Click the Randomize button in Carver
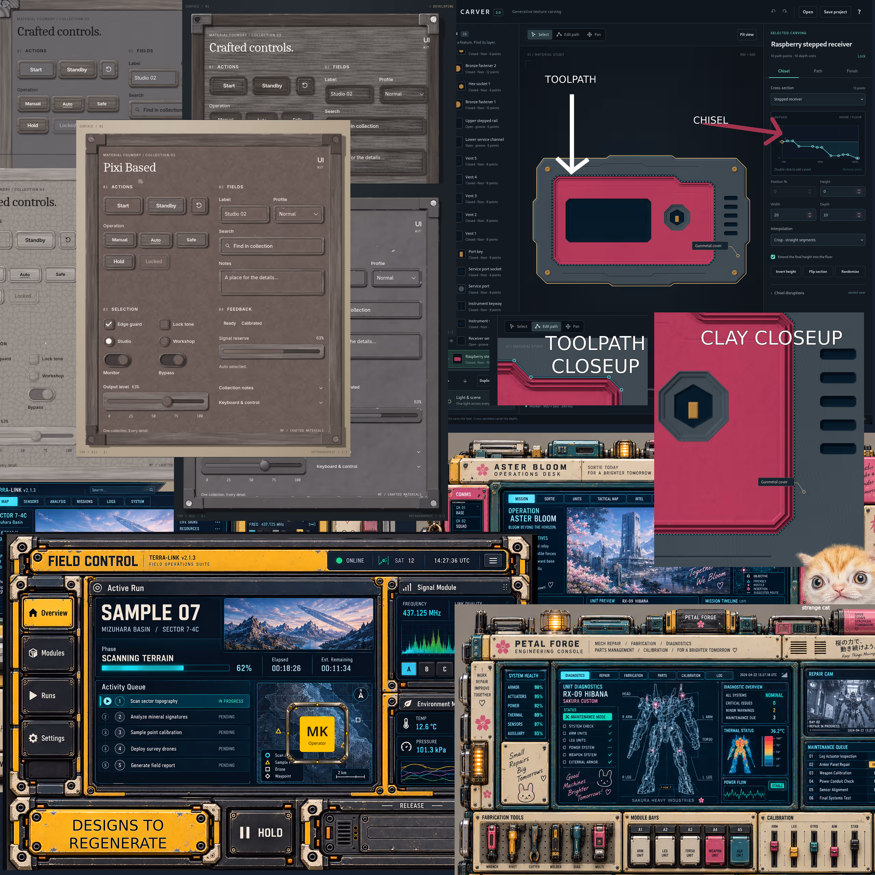This screenshot has height=875, width=875. click(x=850, y=272)
